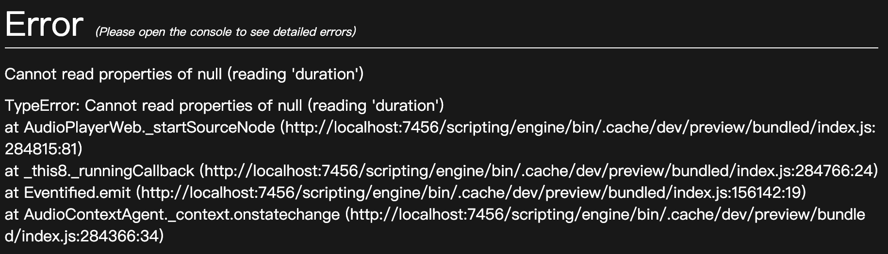Click 'duration' in the TypeError line

(x=407, y=105)
